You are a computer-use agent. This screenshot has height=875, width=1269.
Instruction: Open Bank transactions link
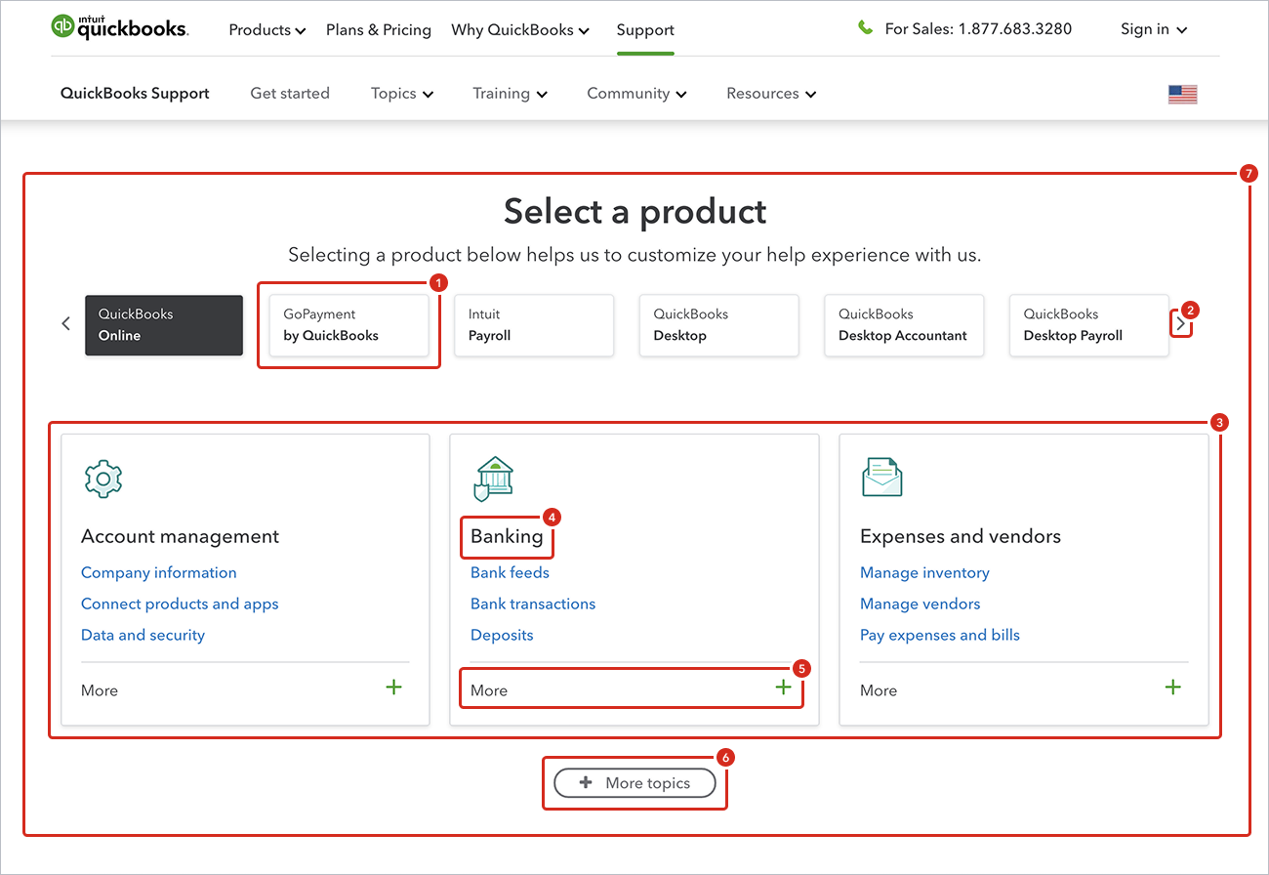533,604
